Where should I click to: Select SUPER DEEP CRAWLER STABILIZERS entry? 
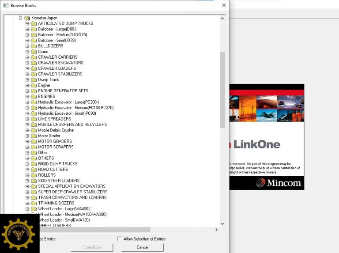tap(73, 192)
